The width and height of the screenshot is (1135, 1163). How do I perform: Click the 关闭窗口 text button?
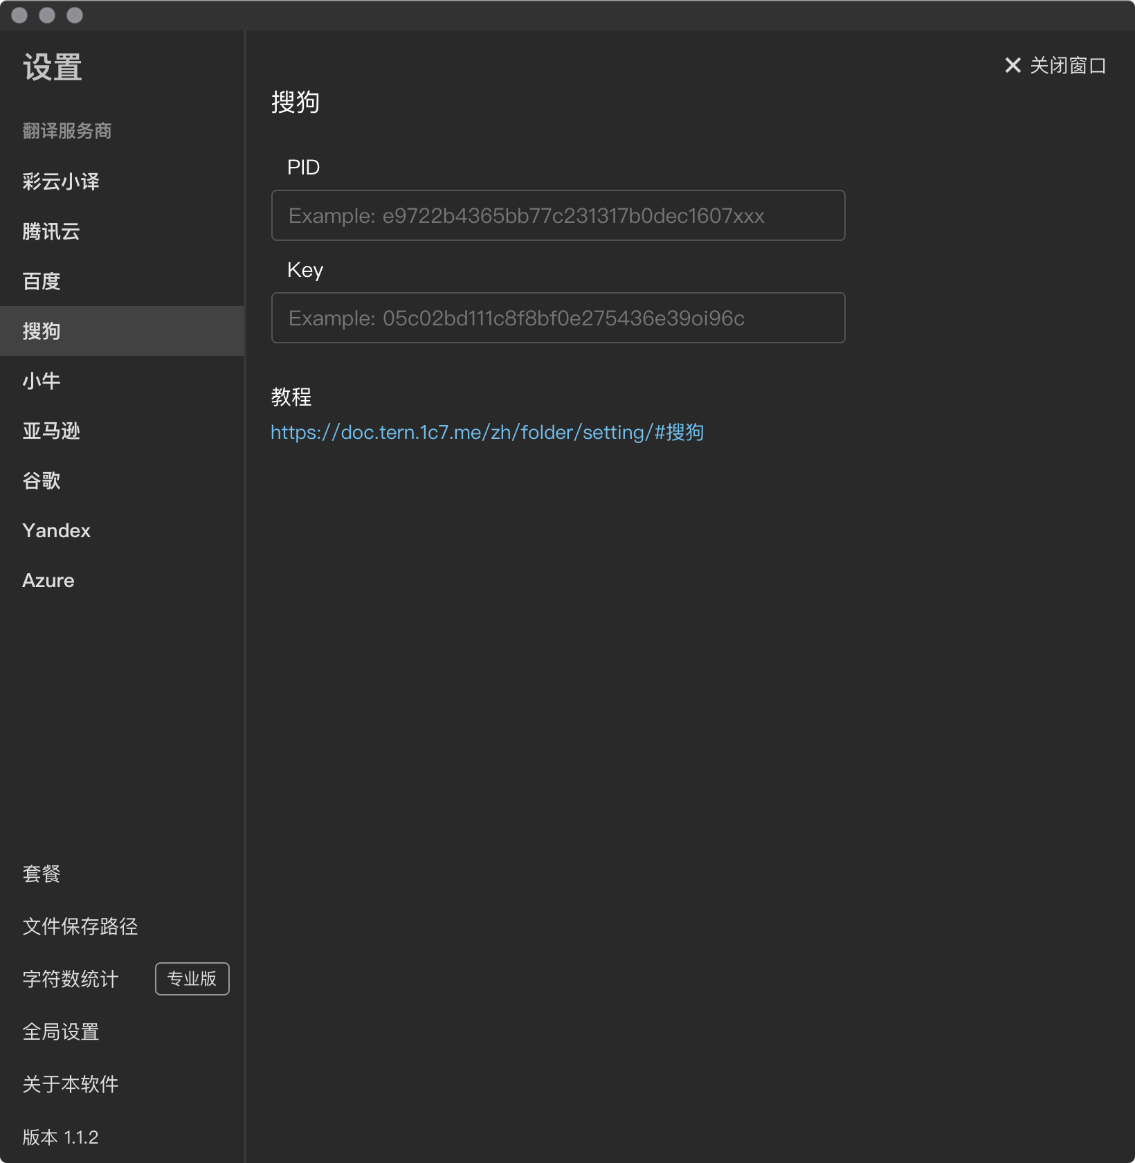[1068, 66]
